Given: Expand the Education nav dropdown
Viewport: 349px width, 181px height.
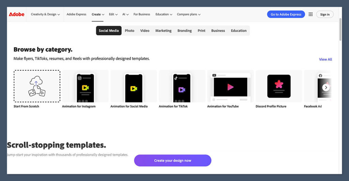Looking at the screenshot, I should coord(164,14).
